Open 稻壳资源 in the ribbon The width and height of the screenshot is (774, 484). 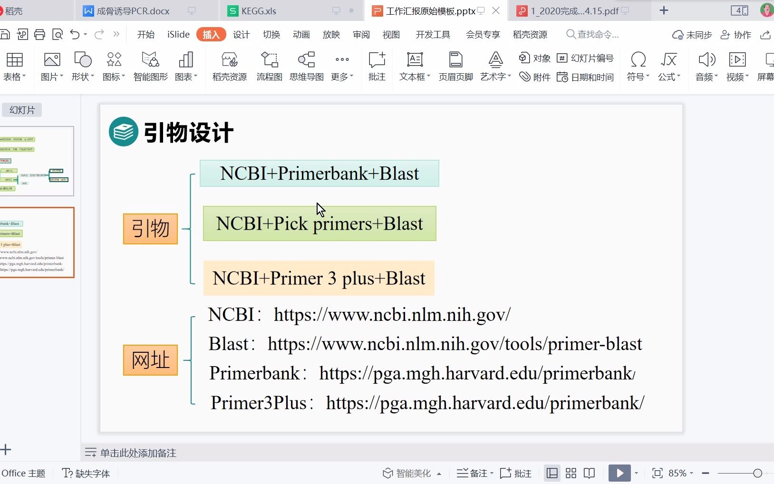point(230,67)
